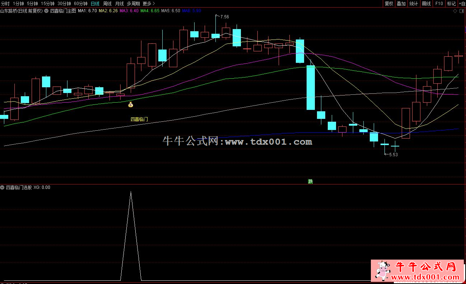Click the +自 add-to-watchlist button
The height and width of the screenshot is (284, 466).
click(x=462, y=4)
